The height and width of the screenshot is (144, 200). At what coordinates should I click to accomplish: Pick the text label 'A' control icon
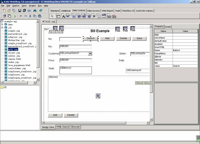click(x=63, y=16)
